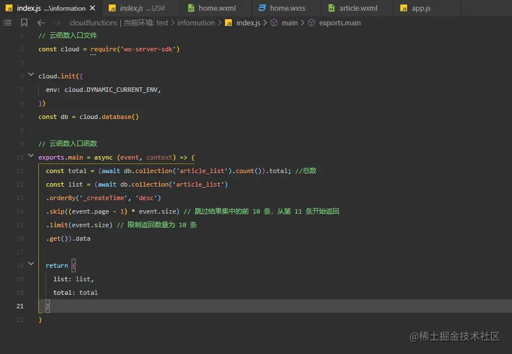512x354 pixels.
Task: Collapse the exports.main function fold arrow
Action: click(31, 156)
